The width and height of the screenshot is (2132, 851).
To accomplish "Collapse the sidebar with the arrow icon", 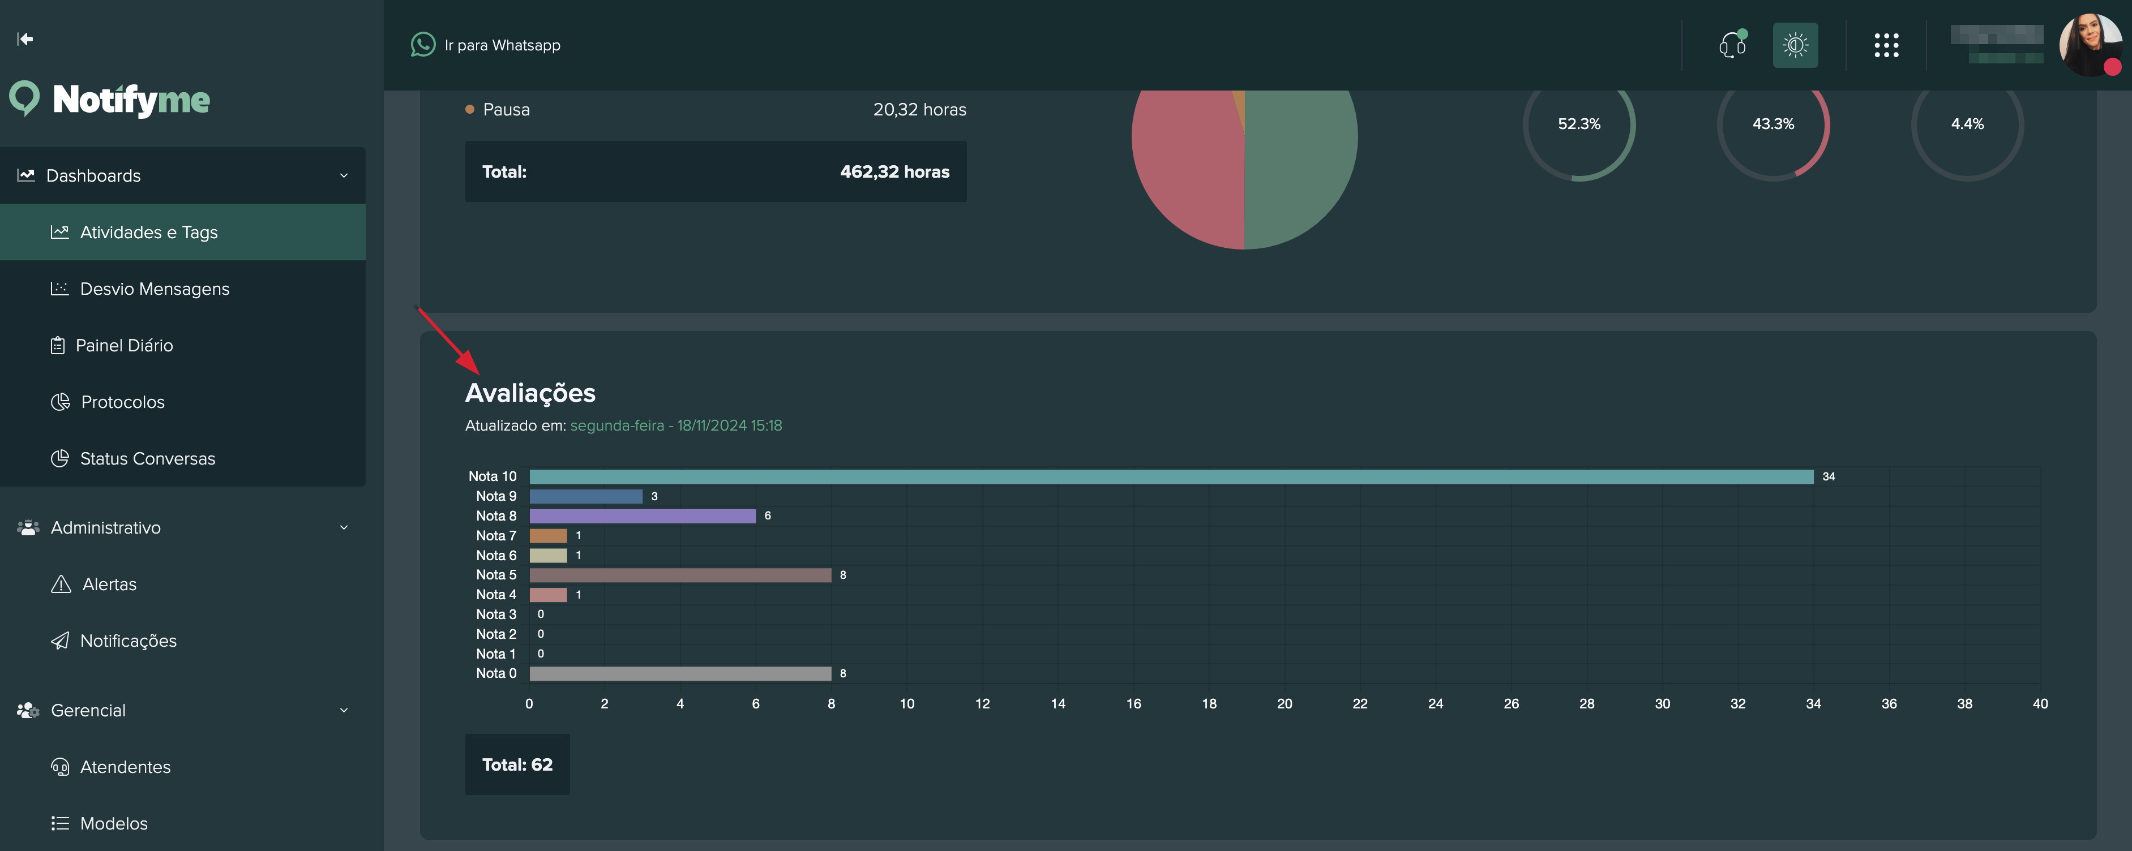I will (x=25, y=39).
